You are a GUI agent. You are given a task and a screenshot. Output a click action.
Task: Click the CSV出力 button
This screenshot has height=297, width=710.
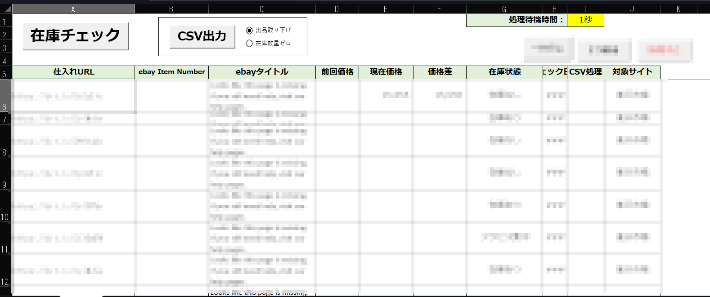pos(202,36)
